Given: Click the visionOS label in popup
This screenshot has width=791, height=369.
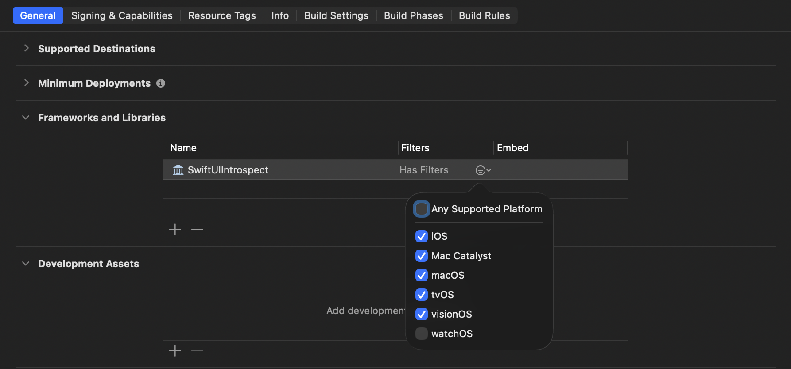Looking at the screenshot, I should point(451,314).
